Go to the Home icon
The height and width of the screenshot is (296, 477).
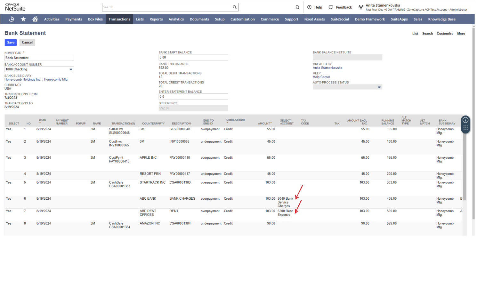pyautogui.click(x=35, y=19)
